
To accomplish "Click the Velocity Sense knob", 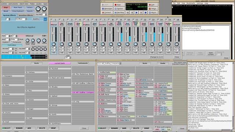I will [28, 40].
